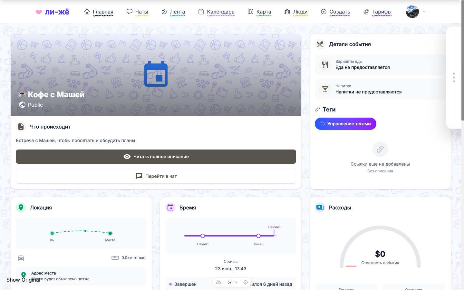Click the Вы point on route line
464x290 pixels.
pyautogui.click(x=52, y=233)
